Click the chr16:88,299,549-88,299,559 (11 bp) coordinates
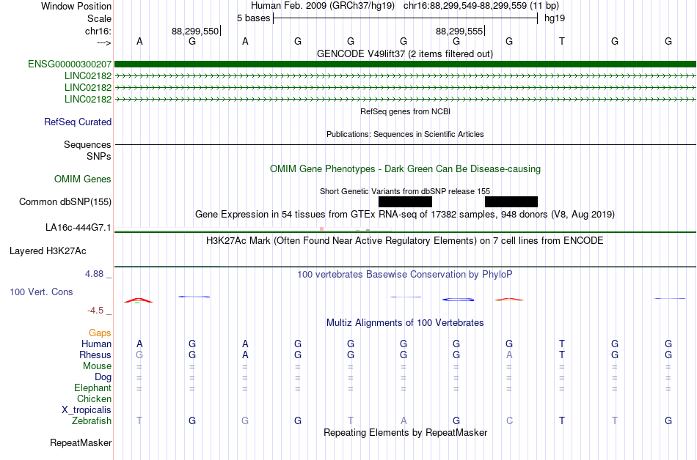 point(481,6)
